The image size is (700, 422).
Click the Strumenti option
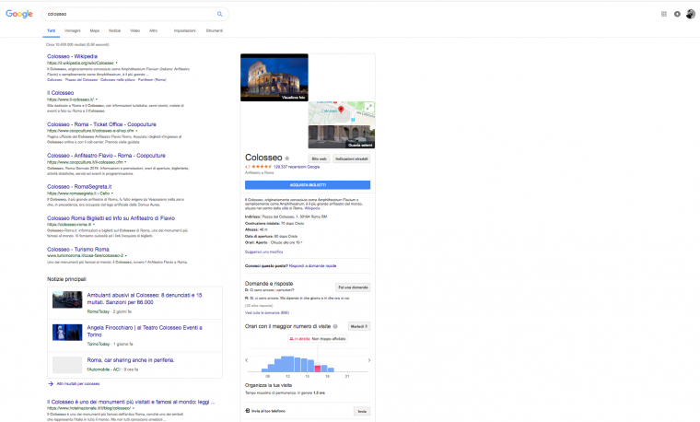click(215, 30)
